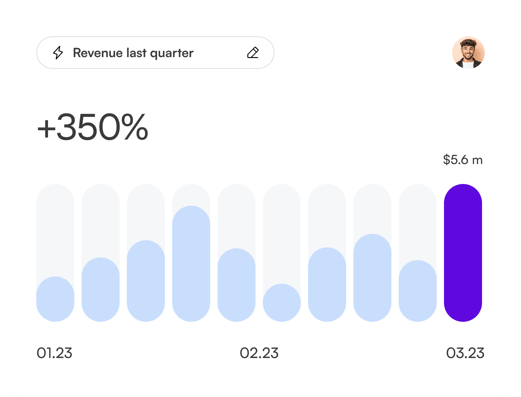Select the $5.6 m value label
The height and width of the screenshot is (397, 521).
point(463,160)
